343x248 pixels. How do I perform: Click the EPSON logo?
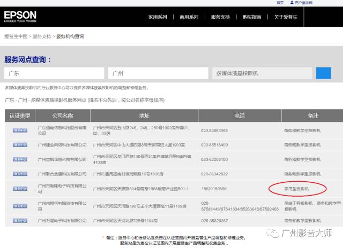tap(20, 17)
